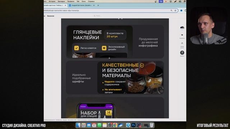Open the Закладки menu
This screenshot has width=230, height=129.
click(61, 1)
